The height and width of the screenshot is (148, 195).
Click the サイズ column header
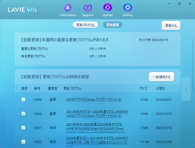click(143, 89)
